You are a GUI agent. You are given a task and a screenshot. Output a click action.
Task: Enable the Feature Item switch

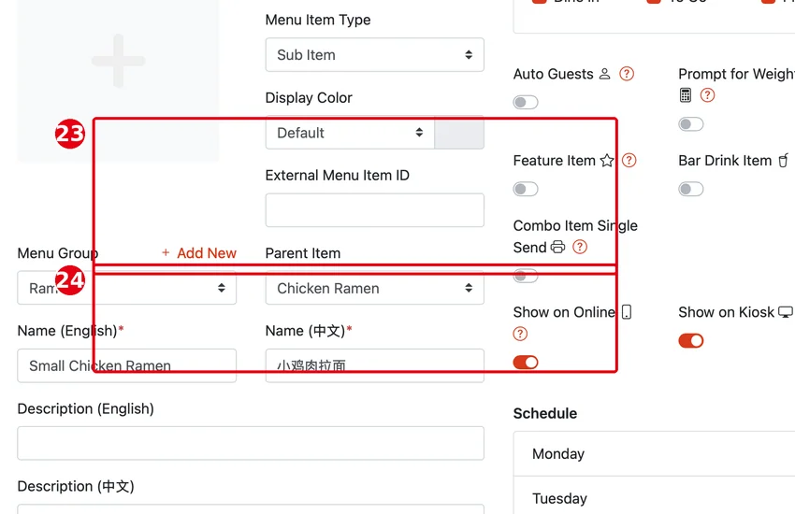coord(526,189)
